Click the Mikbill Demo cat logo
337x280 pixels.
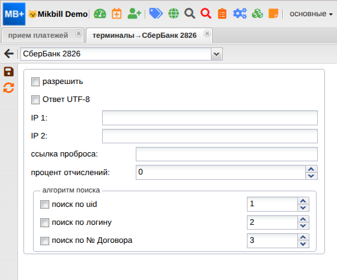click(32, 14)
